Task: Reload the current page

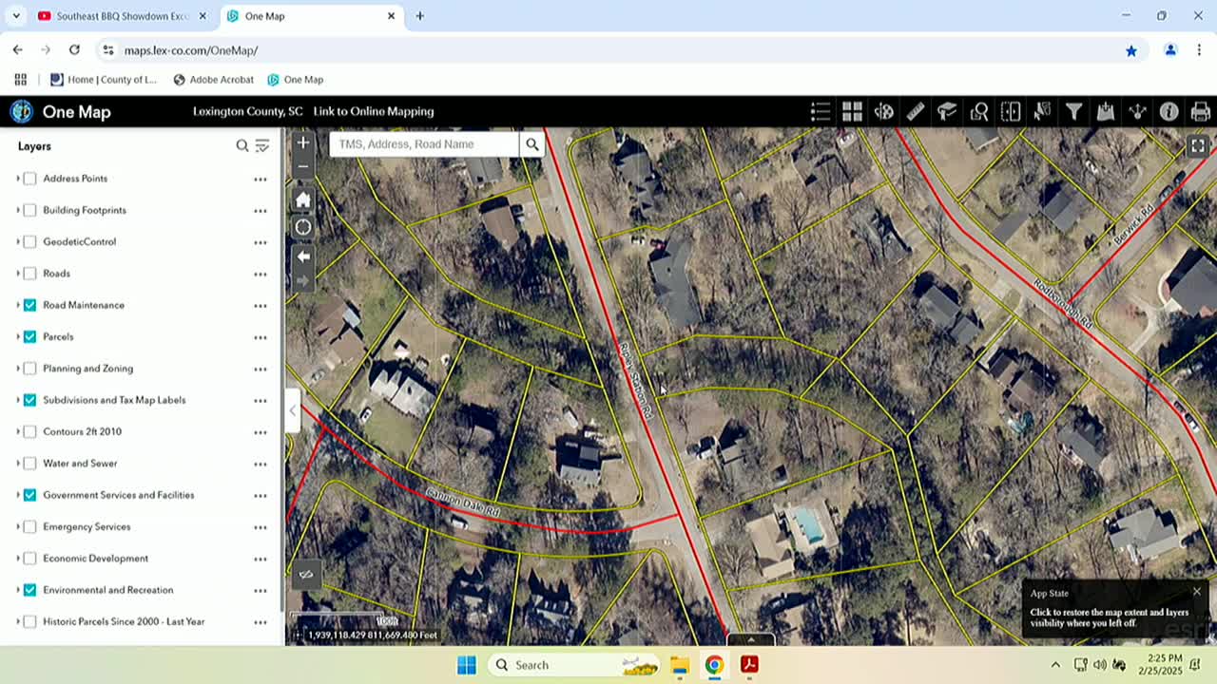Action: click(x=74, y=50)
